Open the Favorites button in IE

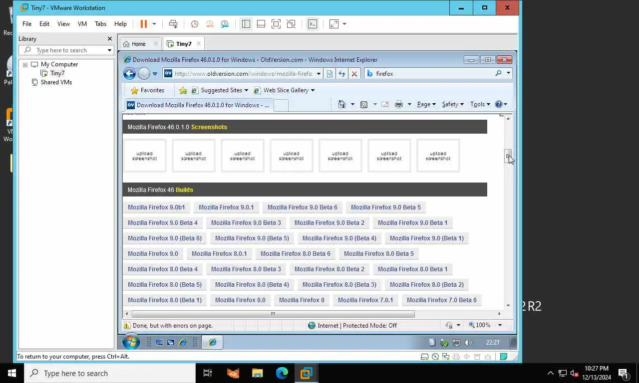point(147,90)
